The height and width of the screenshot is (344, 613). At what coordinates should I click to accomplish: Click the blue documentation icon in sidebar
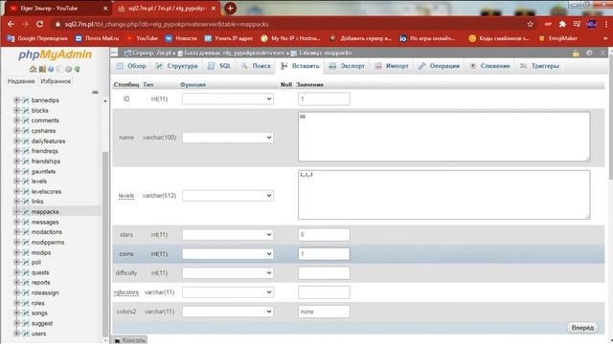[51, 69]
